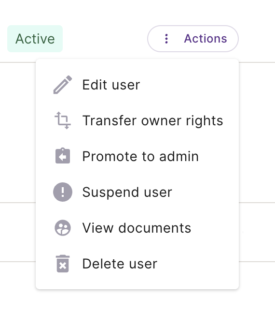Open View documents from the actions menu
Screen dimensions: 275x326
(x=137, y=228)
